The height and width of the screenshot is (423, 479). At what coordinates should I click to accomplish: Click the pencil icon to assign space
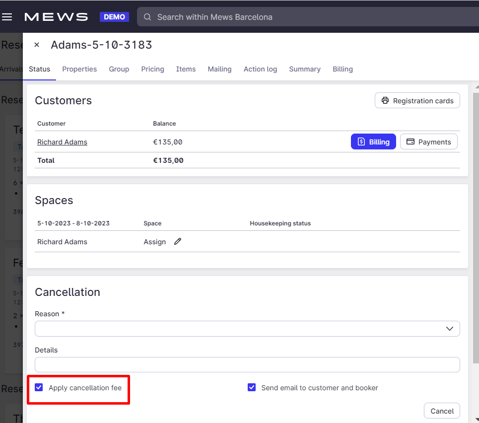click(x=178, y=242)
